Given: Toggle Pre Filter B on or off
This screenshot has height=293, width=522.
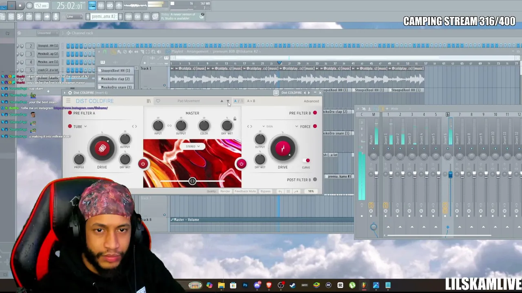Looking at the screenshot, I should click(315, 113).
